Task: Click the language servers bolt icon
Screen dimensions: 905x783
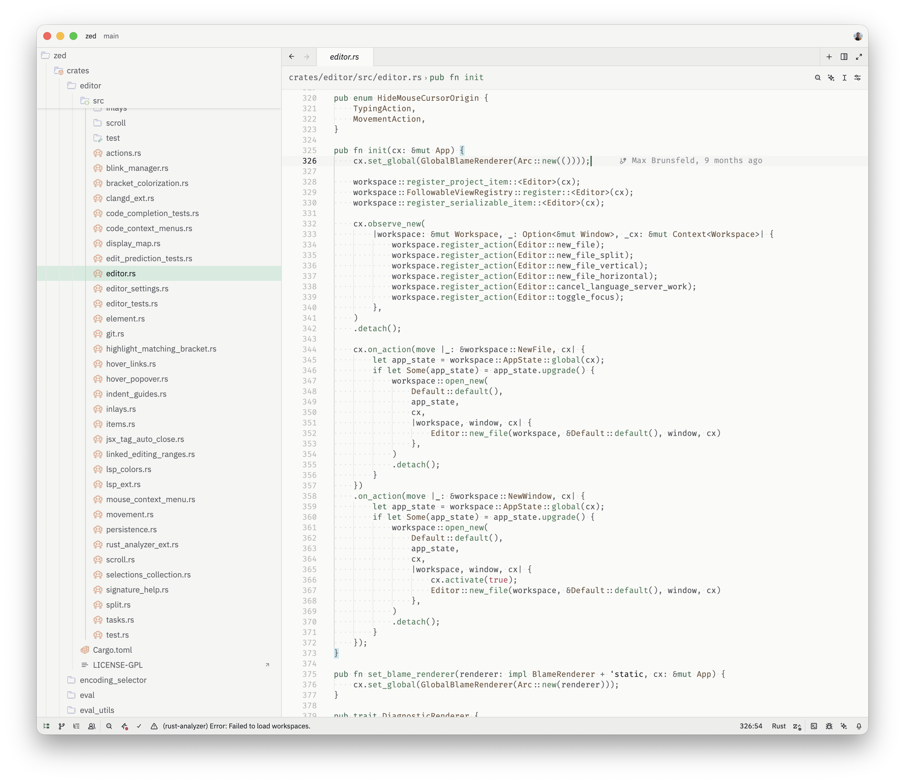Action: 125,726
